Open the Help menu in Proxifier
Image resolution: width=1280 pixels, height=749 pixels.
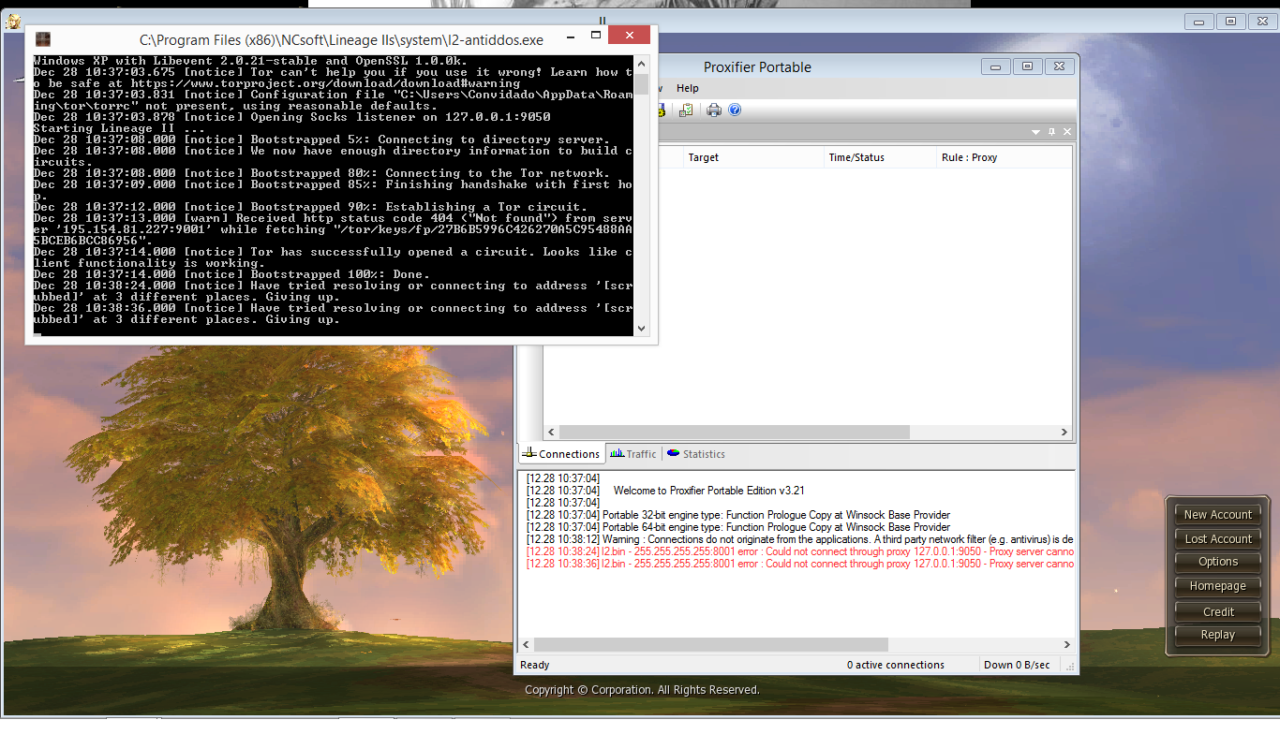click(x=687, y=88)
